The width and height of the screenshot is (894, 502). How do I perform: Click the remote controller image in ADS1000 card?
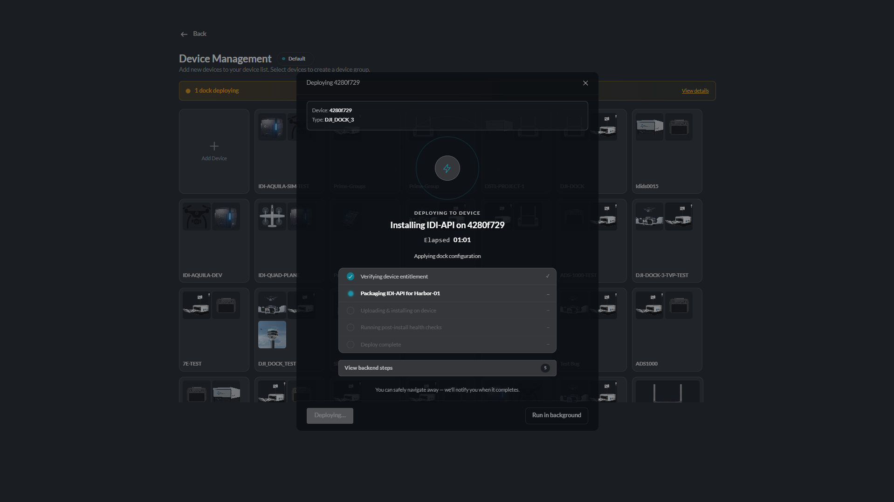tap(679, 305)
